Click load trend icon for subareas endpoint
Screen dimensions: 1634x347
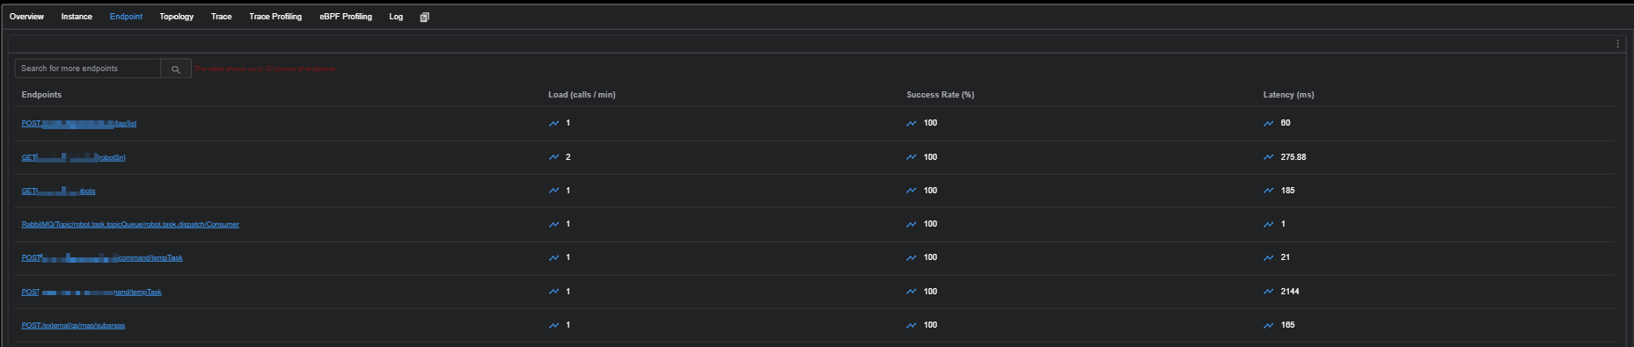pyautogui.click(x=553, y=325)
